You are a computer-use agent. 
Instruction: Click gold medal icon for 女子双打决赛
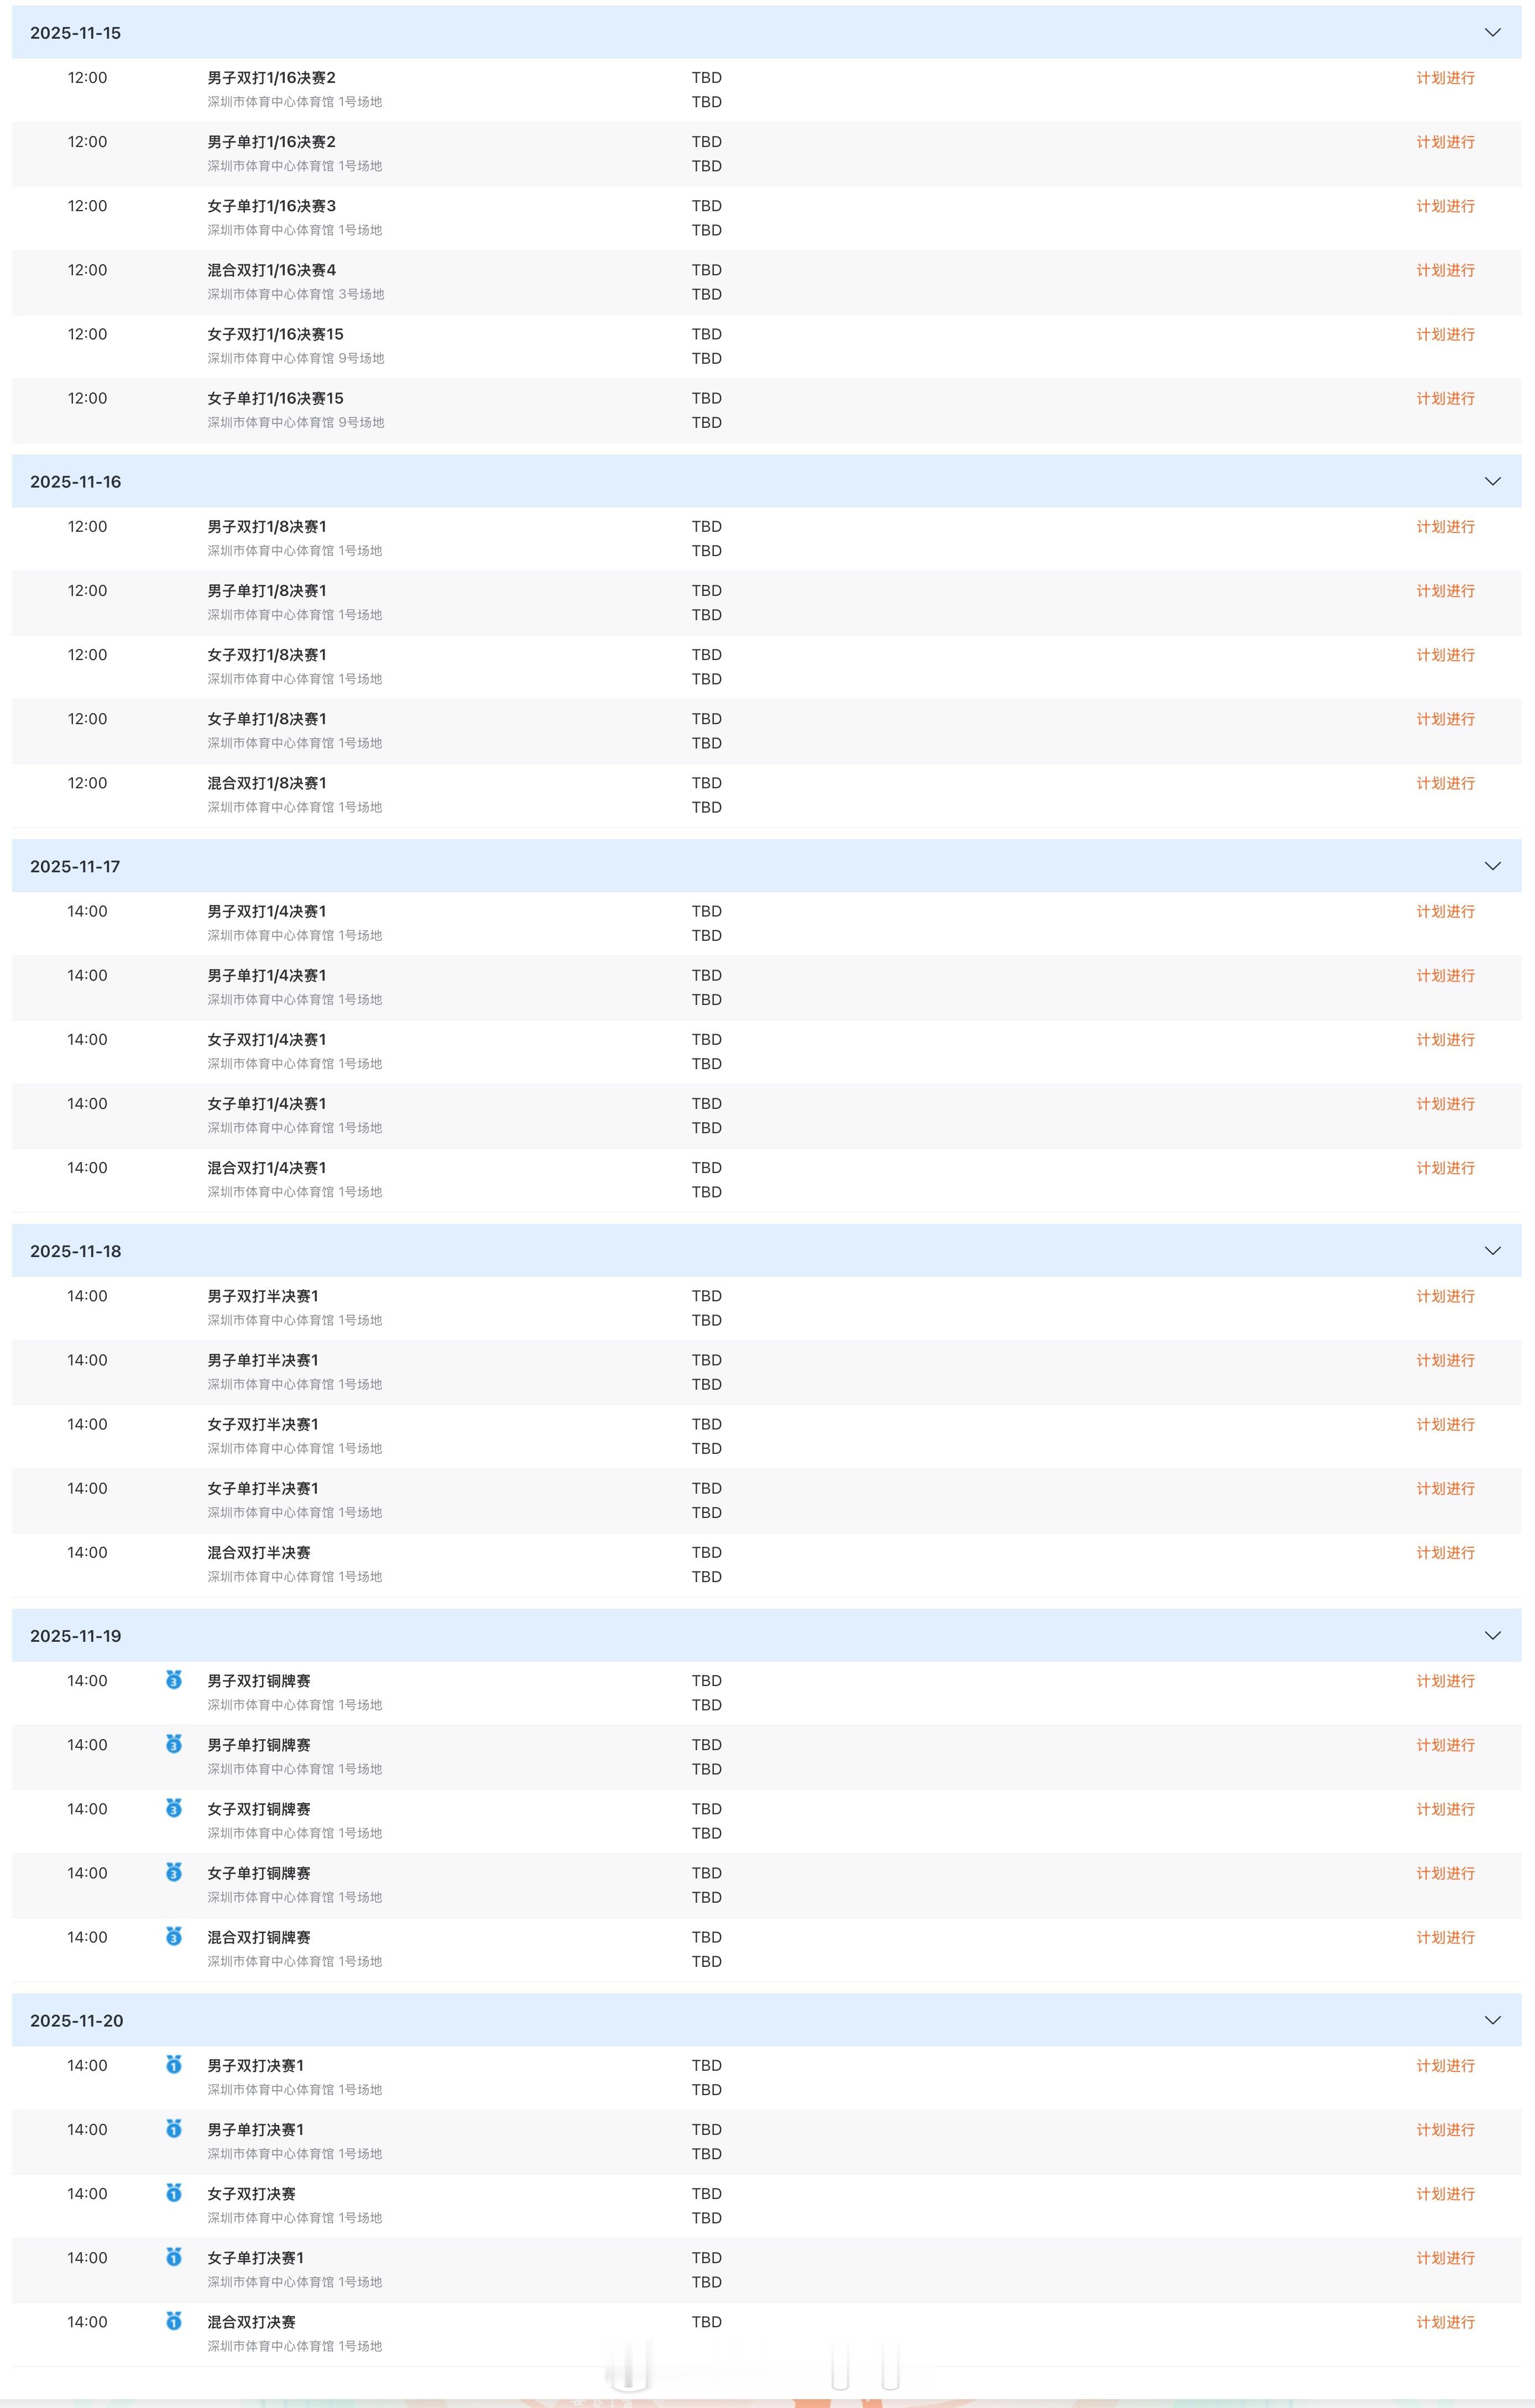174,2192
